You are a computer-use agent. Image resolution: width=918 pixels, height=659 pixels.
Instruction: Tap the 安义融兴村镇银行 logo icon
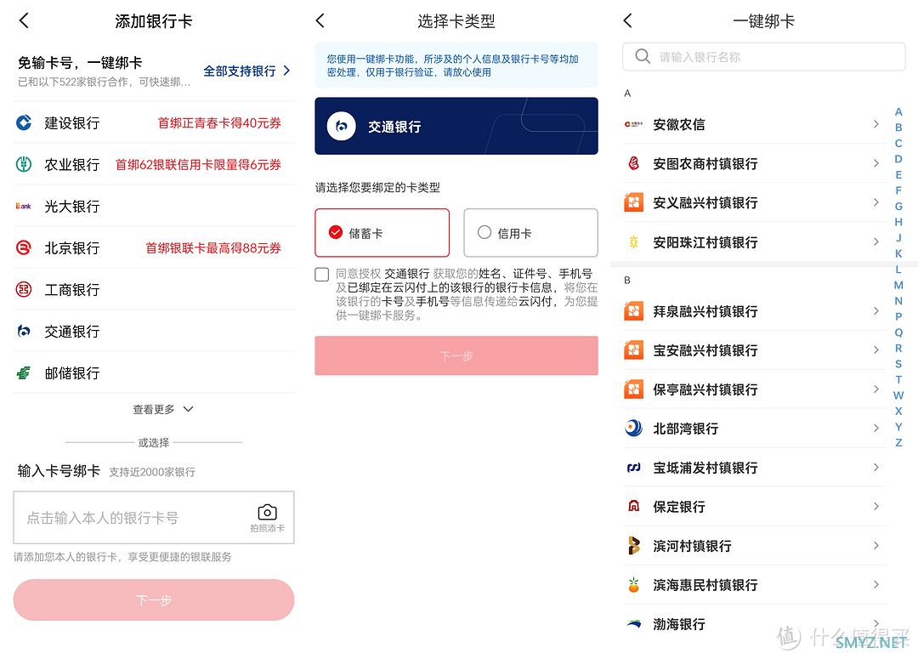click(633, 202)
